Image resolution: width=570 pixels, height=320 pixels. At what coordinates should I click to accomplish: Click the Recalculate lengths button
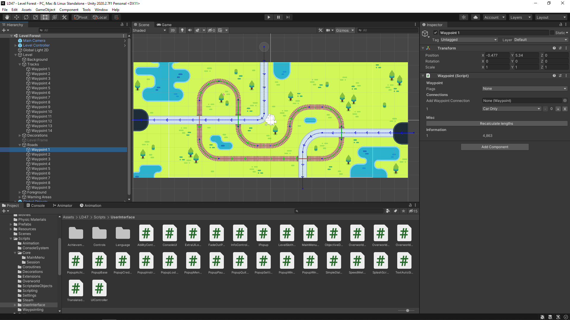tap(497, 124)
